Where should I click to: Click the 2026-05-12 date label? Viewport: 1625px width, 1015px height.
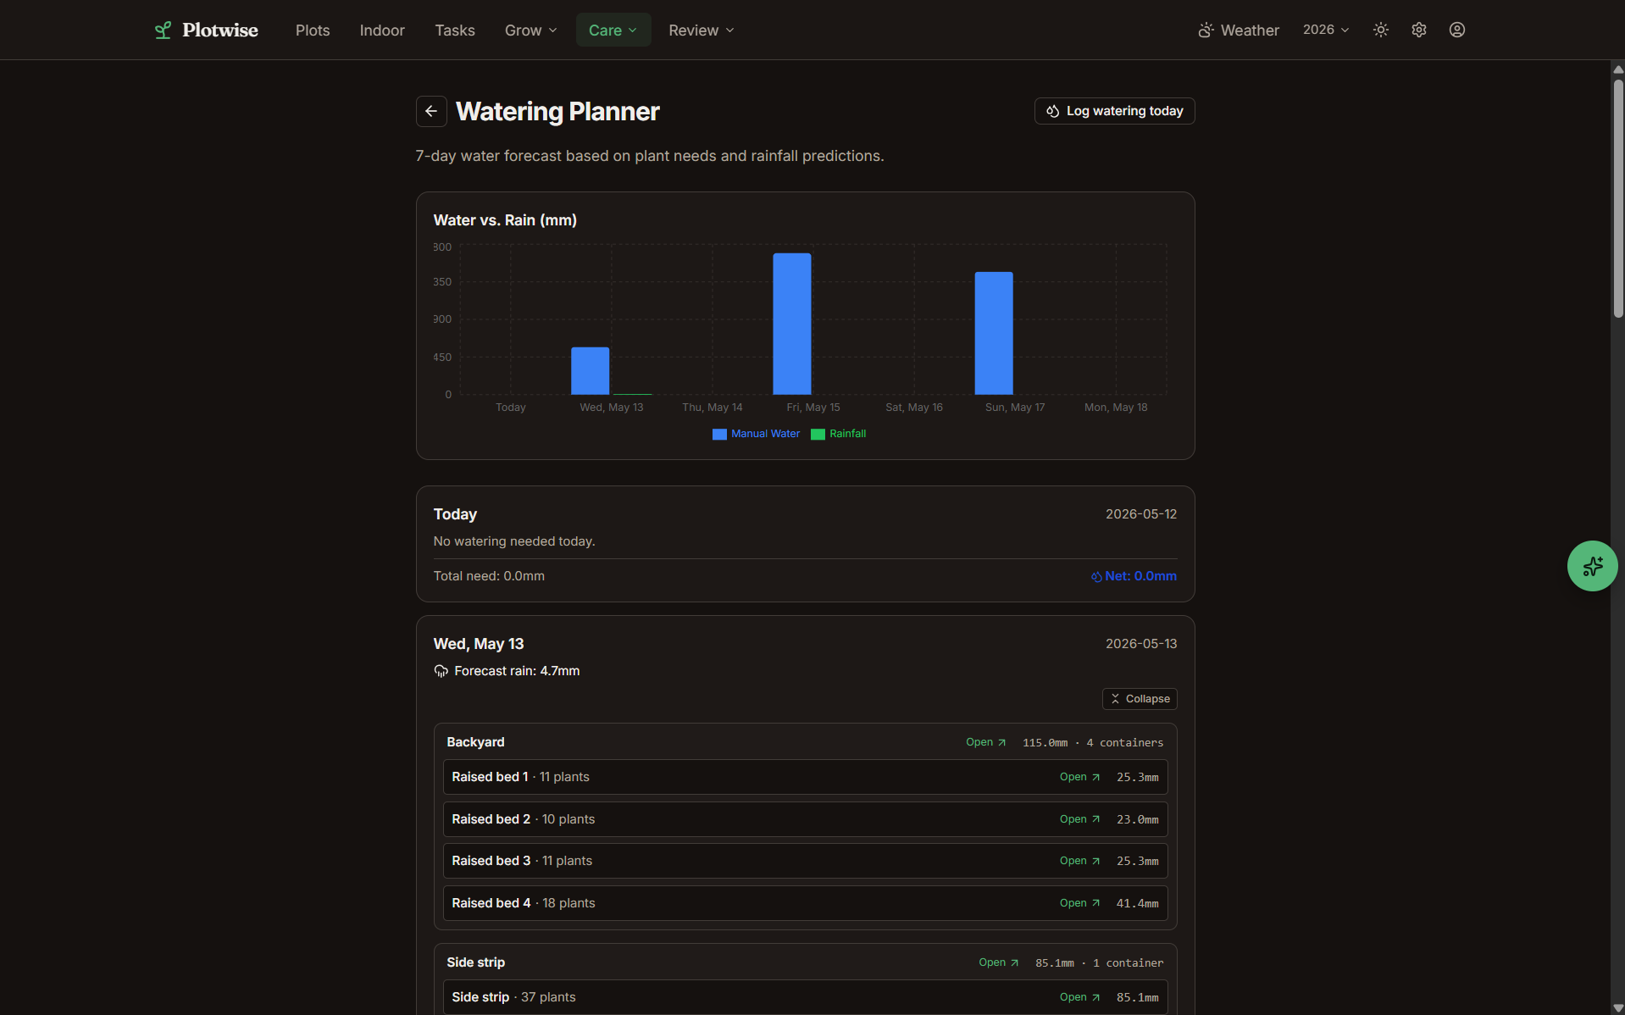tap(1140, 514)
